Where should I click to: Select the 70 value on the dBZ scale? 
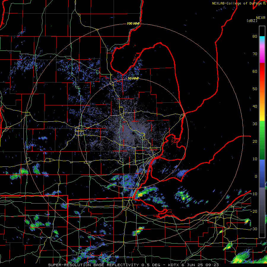[255, 54]
